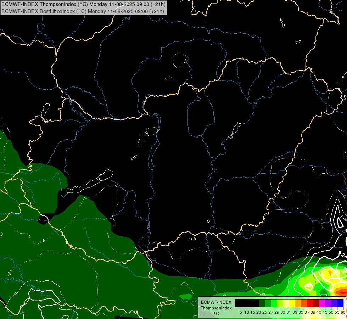The height and width of the screenshot is (319, 347).
Task: Click the bright red 37–39 legend swatch
Action: click(310, 303)
